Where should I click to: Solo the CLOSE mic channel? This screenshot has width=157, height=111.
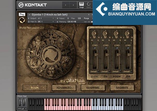pyautogui.click(x=98, y=43)
